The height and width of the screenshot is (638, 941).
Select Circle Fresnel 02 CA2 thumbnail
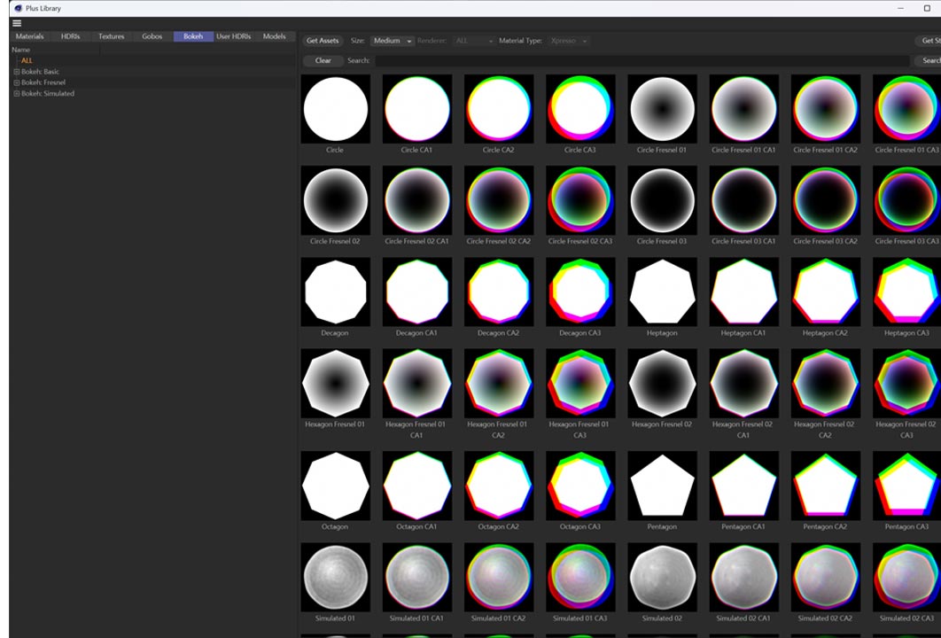[498, 200]
